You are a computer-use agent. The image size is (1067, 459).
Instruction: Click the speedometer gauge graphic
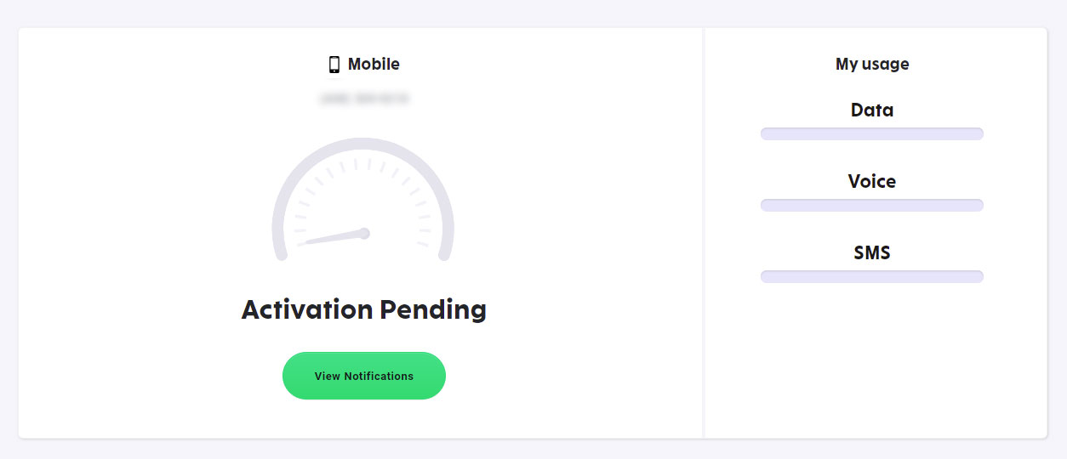[363, 200]
